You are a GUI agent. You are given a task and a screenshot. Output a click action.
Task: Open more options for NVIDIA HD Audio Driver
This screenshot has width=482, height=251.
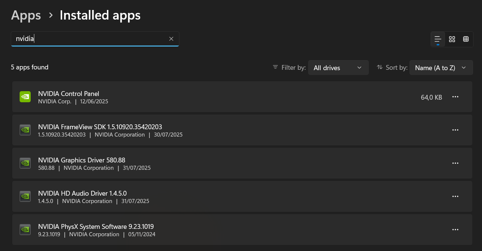point(455,196)
